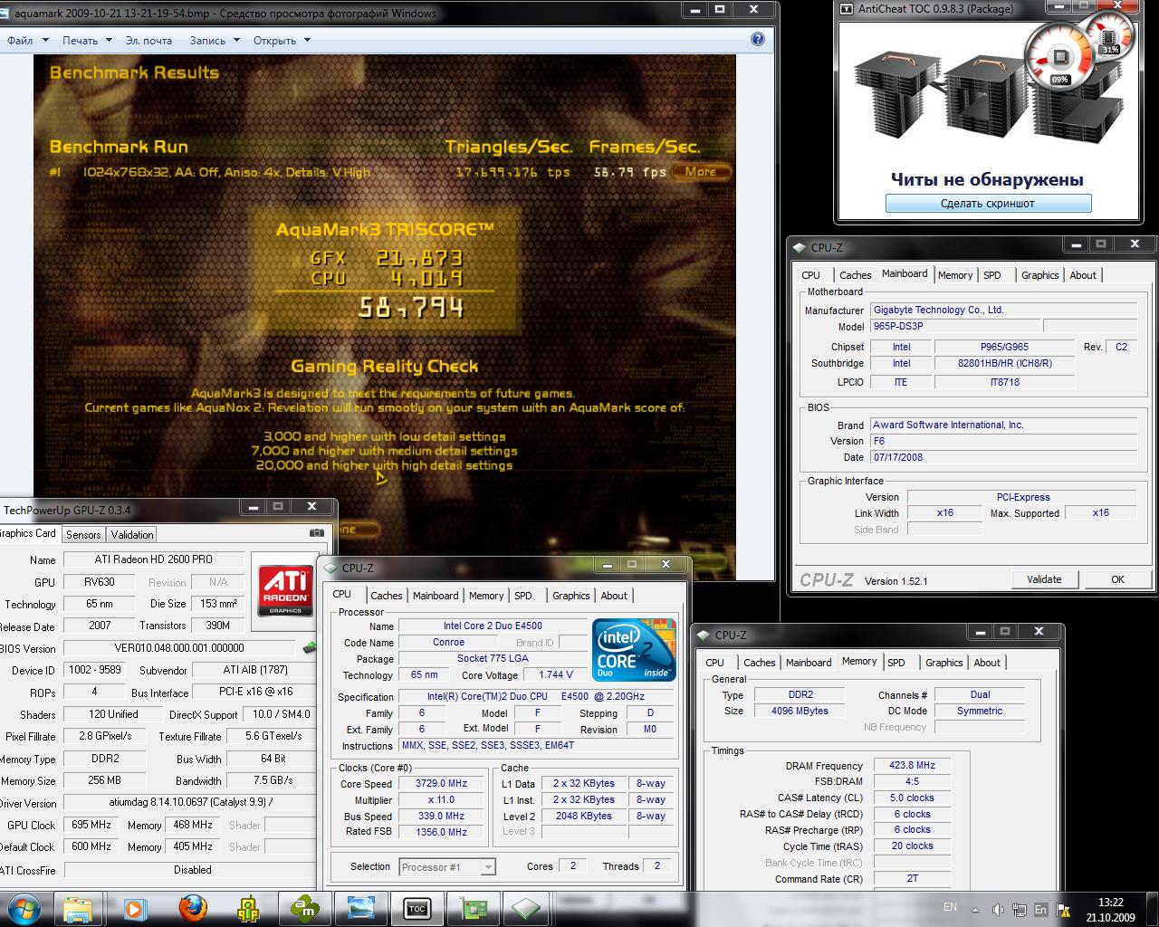Open the Файл menu dropdown

coord(26,40)
